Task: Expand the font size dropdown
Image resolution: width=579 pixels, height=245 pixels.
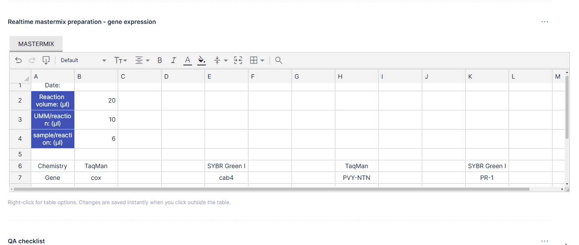Action: click(x=120, y=60)
